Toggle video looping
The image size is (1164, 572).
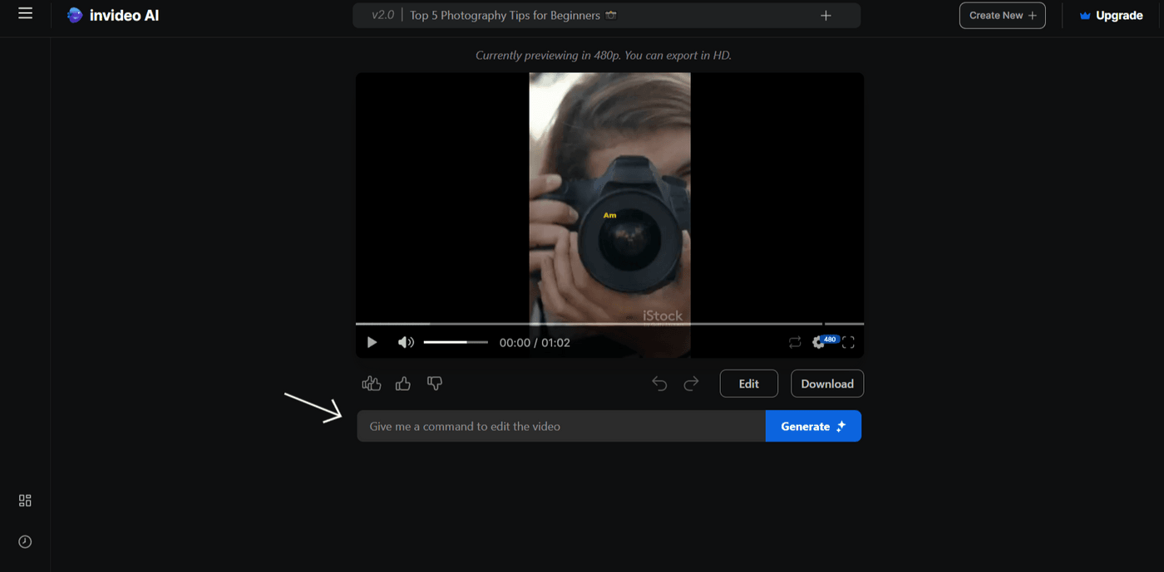click(x=794, y=342)
